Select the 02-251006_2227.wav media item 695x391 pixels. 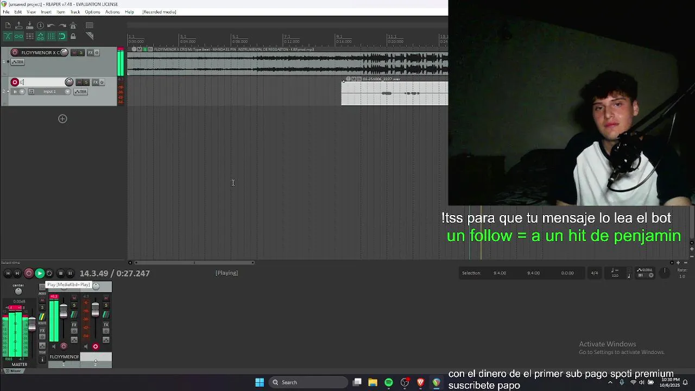coord(395,93)
